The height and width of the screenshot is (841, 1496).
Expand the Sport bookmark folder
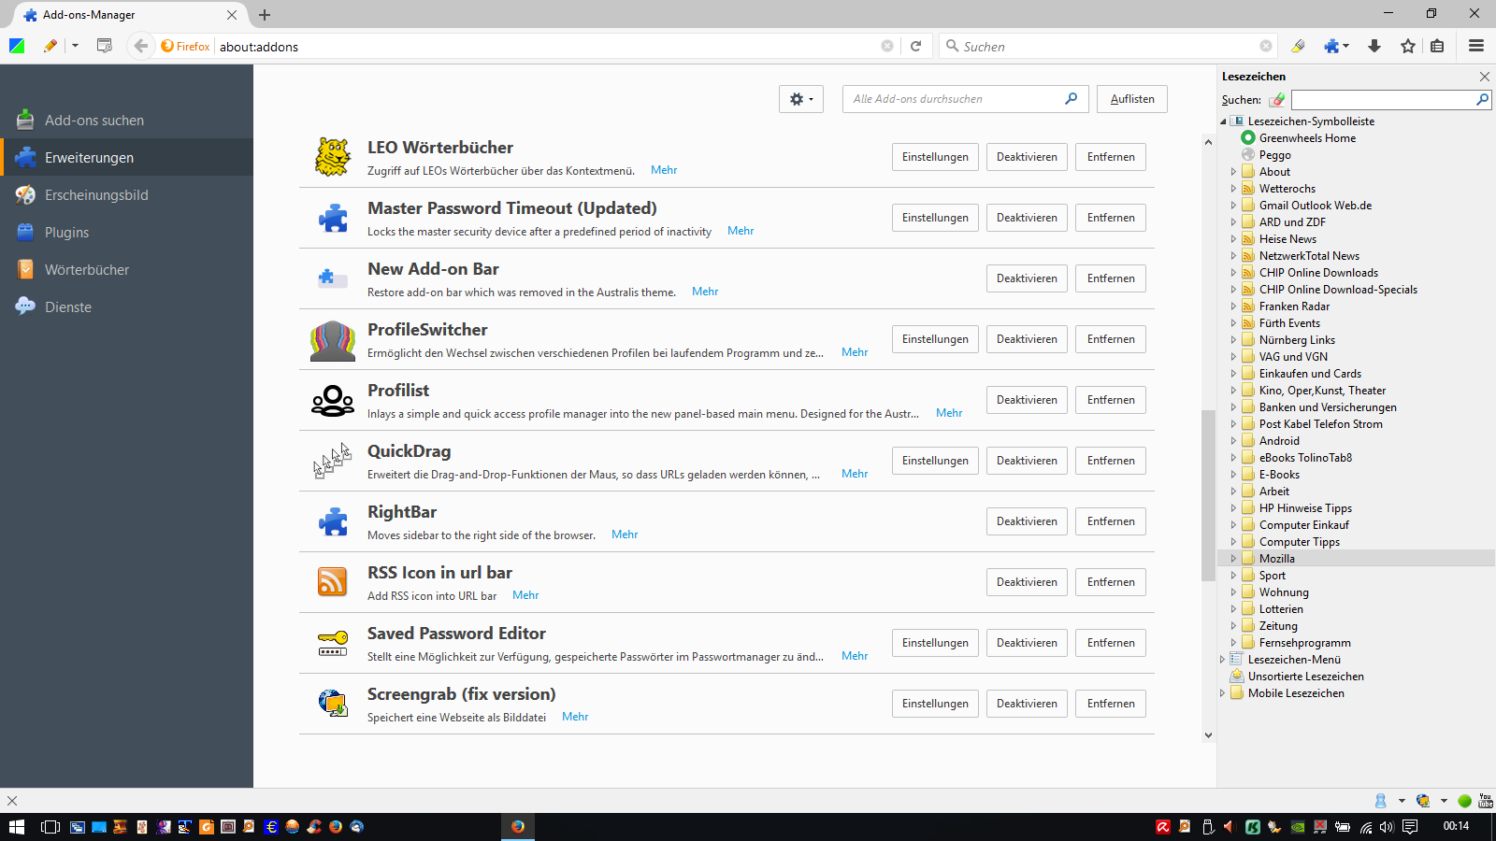tap(1233, 576)
